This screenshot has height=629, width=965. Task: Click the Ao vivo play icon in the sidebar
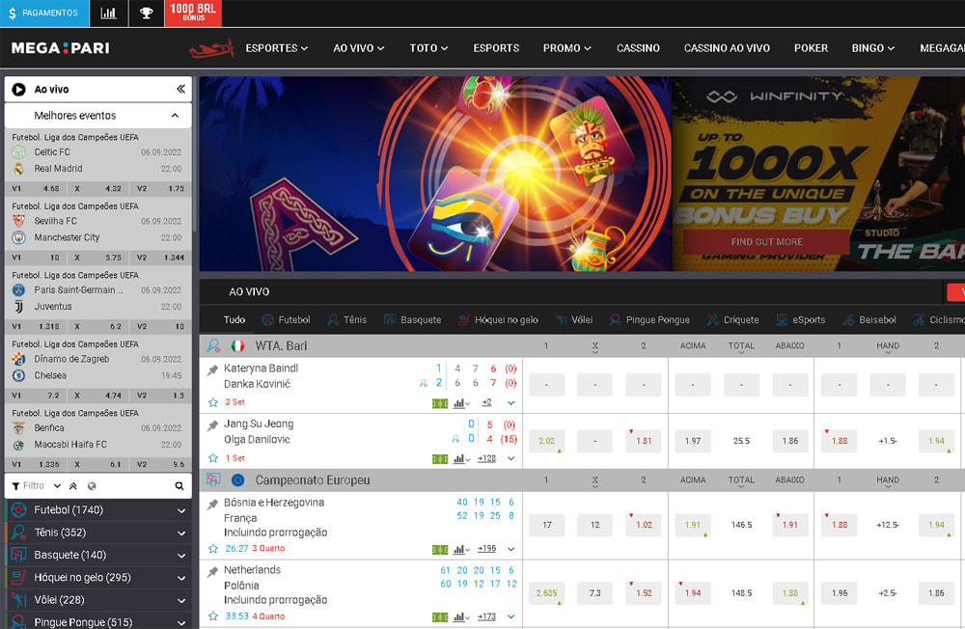pyautogui.click(x=19, y=90)
